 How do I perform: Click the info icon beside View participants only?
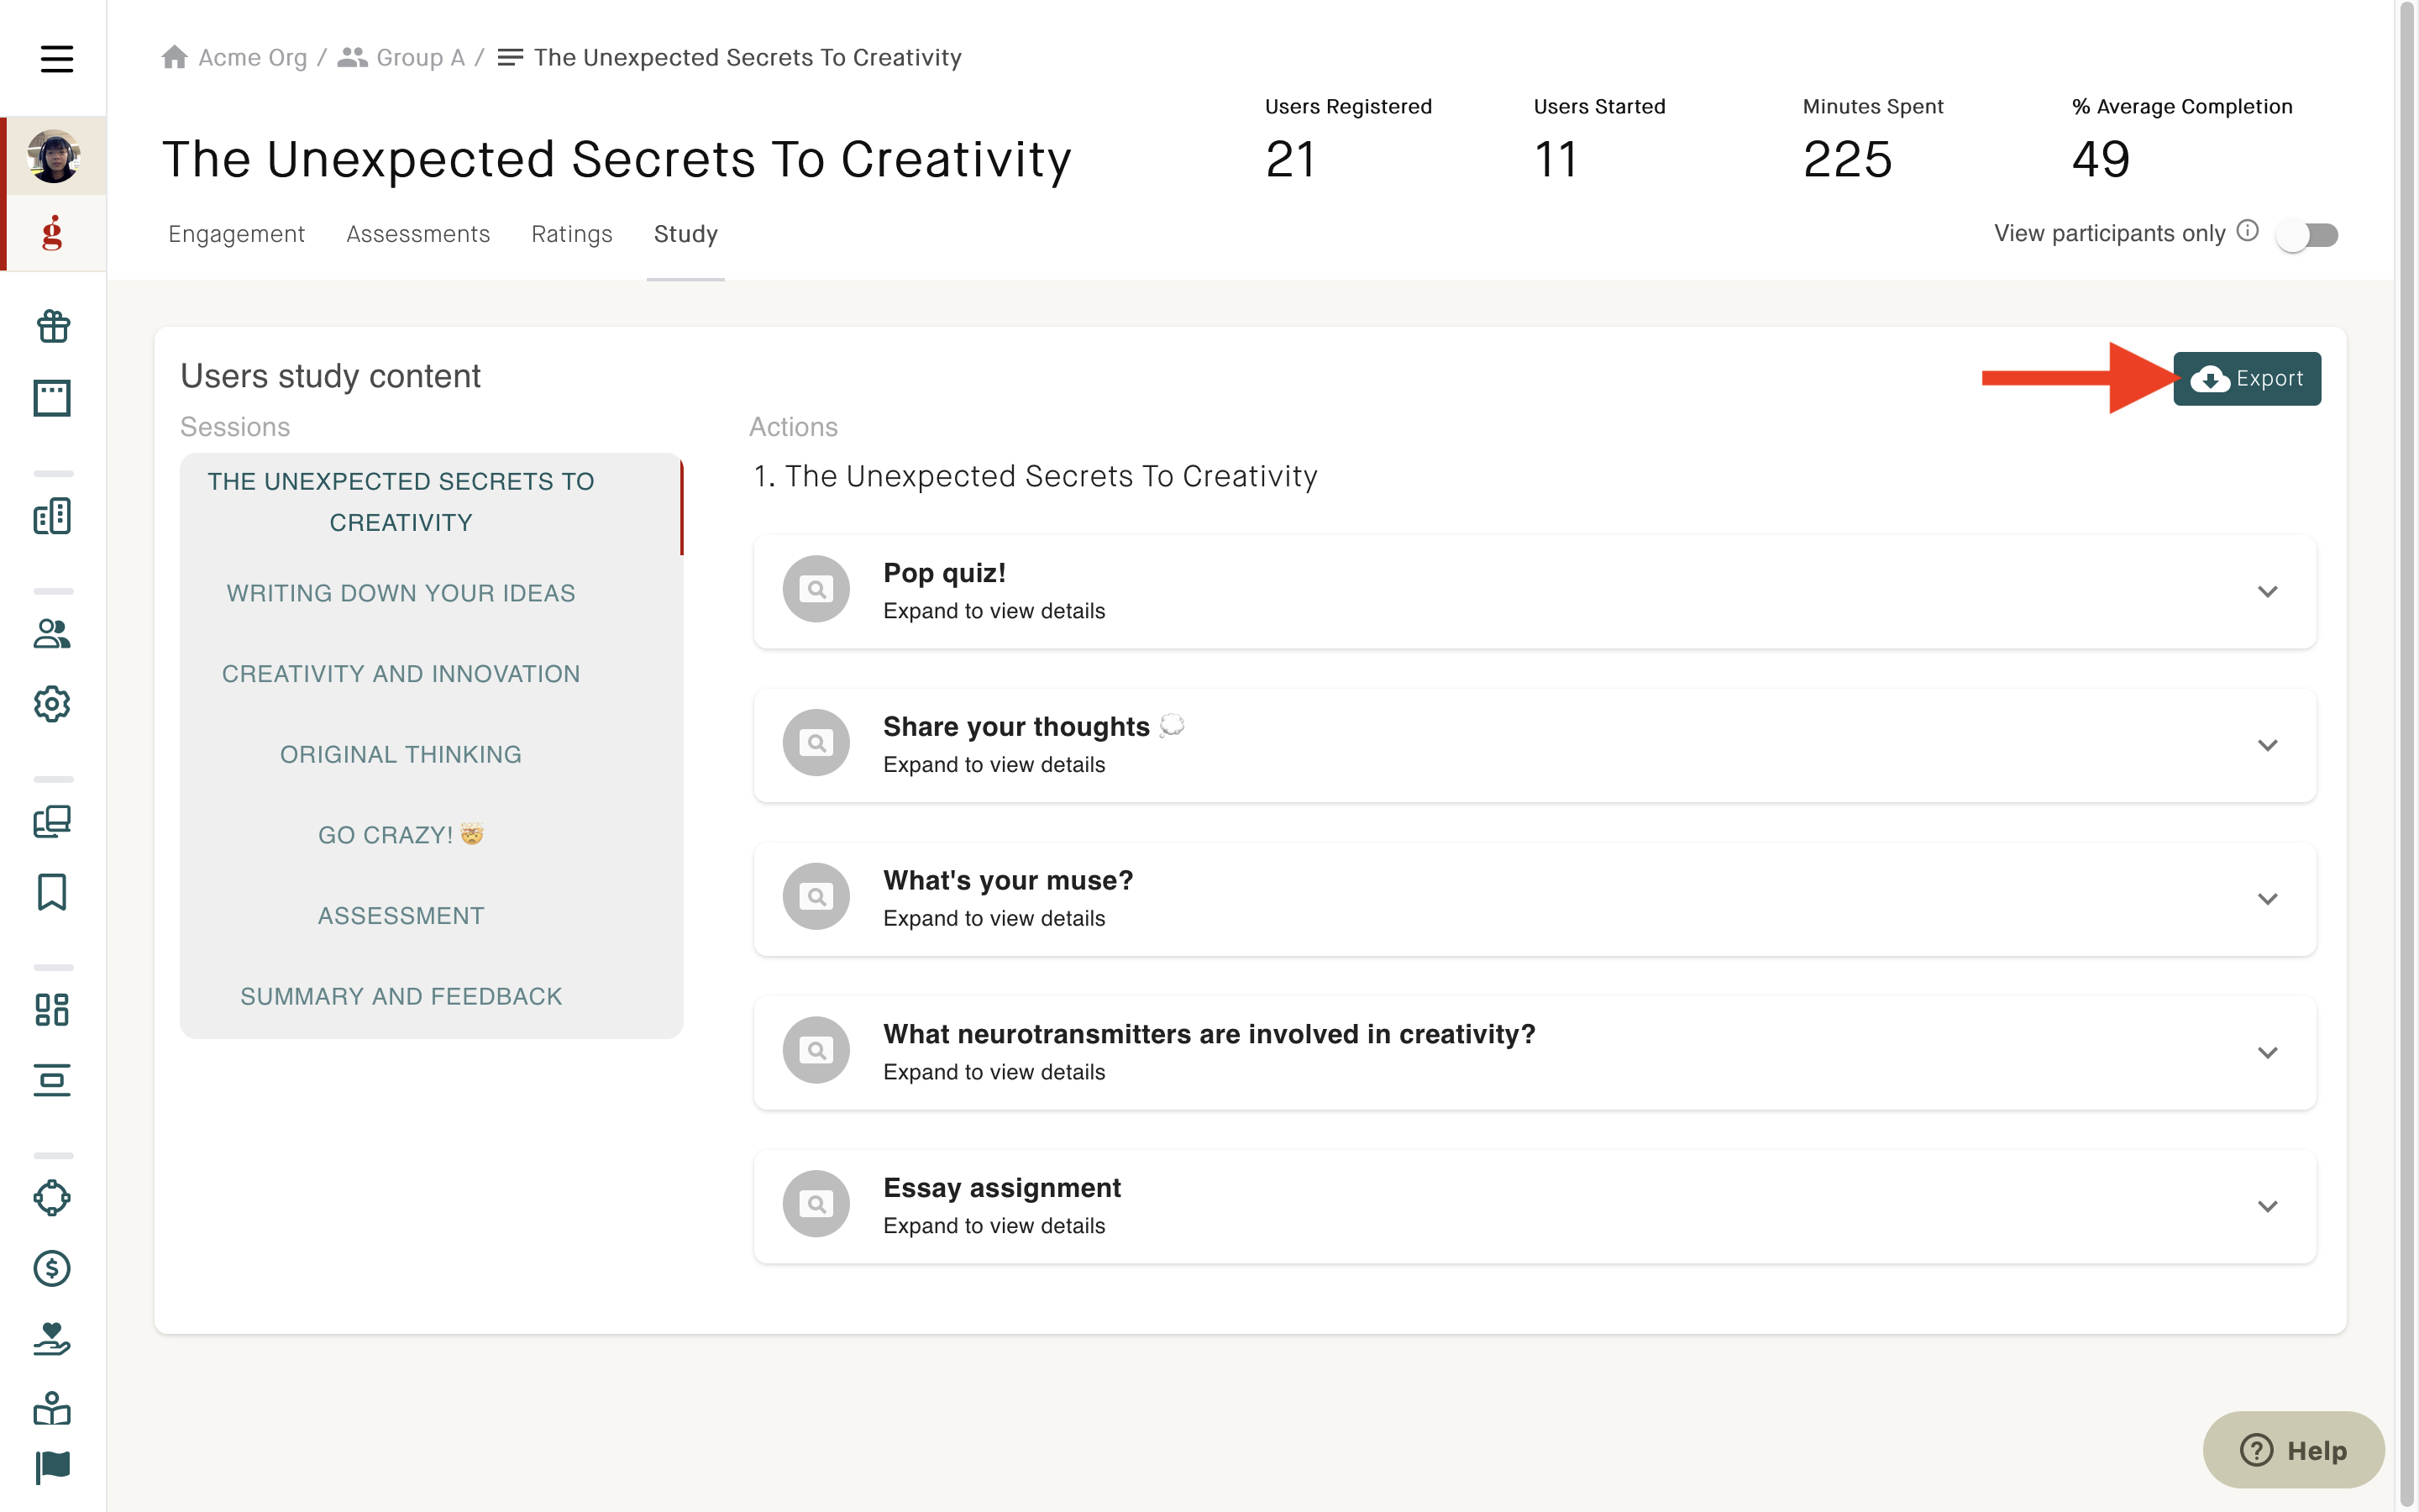tap(2247, 231)
